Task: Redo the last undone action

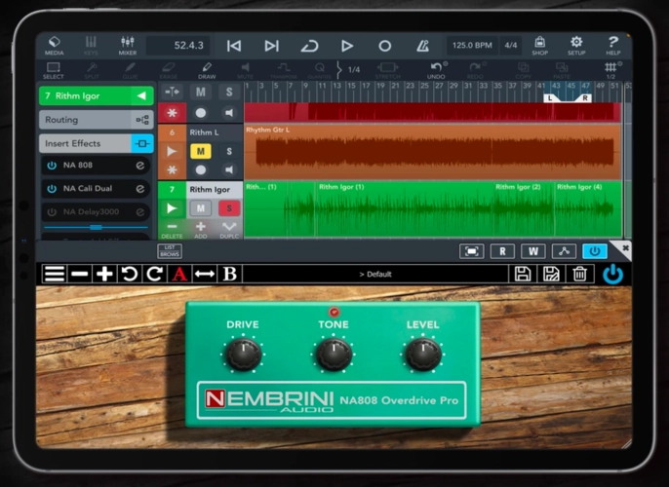Action: [475, 70]
